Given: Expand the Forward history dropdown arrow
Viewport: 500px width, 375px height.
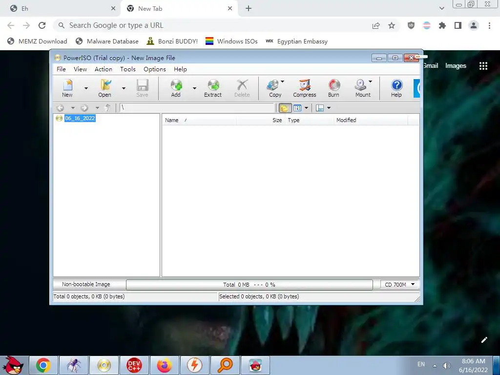Looking at the screenshot, I should click(x=97, y=108).
